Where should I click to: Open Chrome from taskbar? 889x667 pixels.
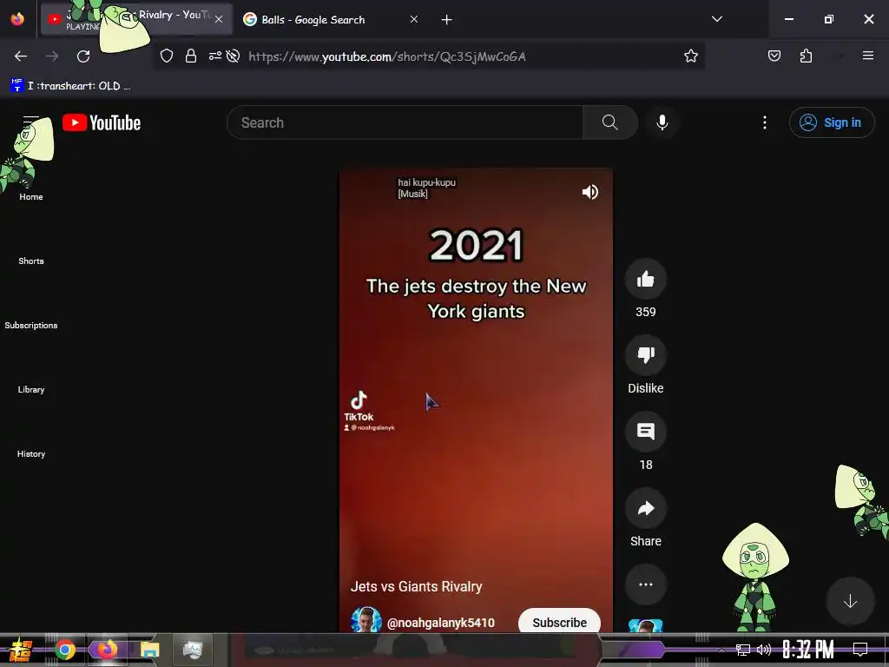pyautogui.click(x=64, y=650)
